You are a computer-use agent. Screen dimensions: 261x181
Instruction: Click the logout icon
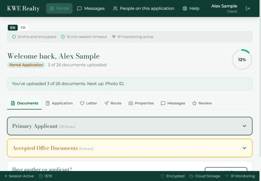pyautogui.click(x=248, y=8)
